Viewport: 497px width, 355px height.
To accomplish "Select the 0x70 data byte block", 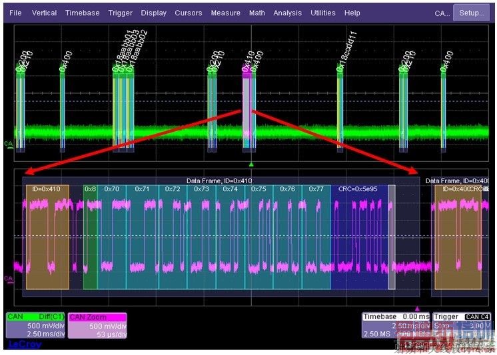I will click(x=112, y=237).
